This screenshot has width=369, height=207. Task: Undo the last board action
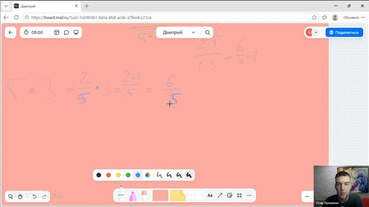[x=35, y=197]
